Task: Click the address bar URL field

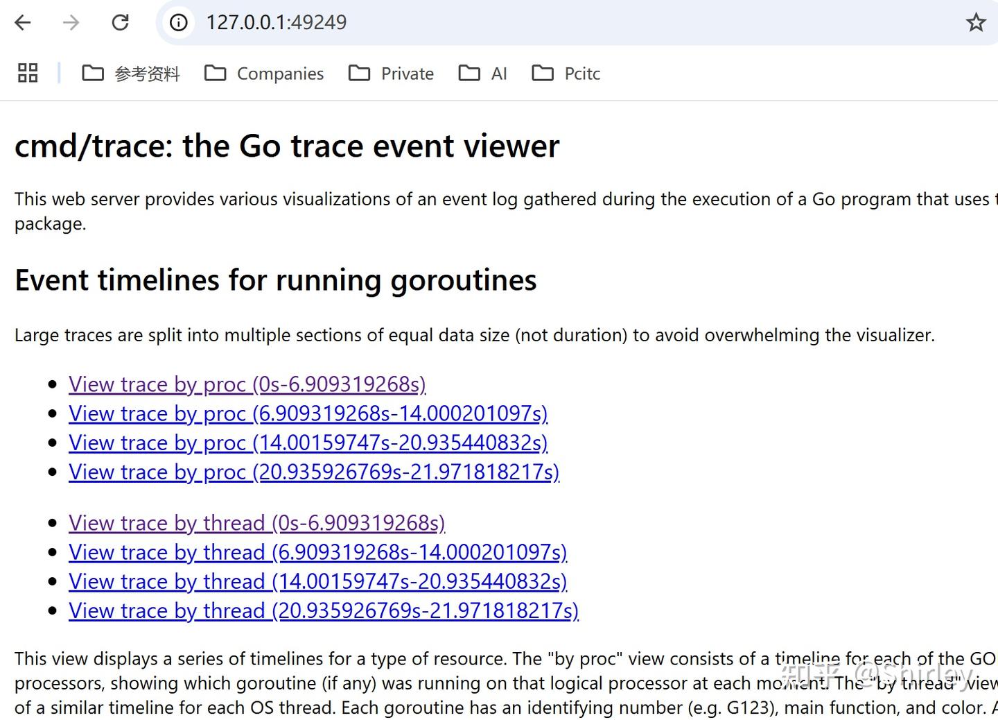Action: pos(485,23)
